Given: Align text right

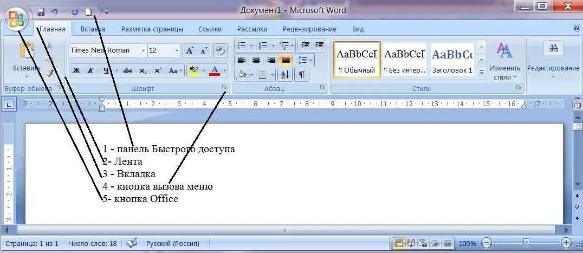Looking at the screenshot, I should click(x=271, y=60).
